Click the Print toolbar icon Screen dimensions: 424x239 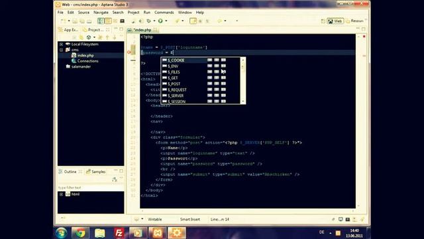click(89, 21)
